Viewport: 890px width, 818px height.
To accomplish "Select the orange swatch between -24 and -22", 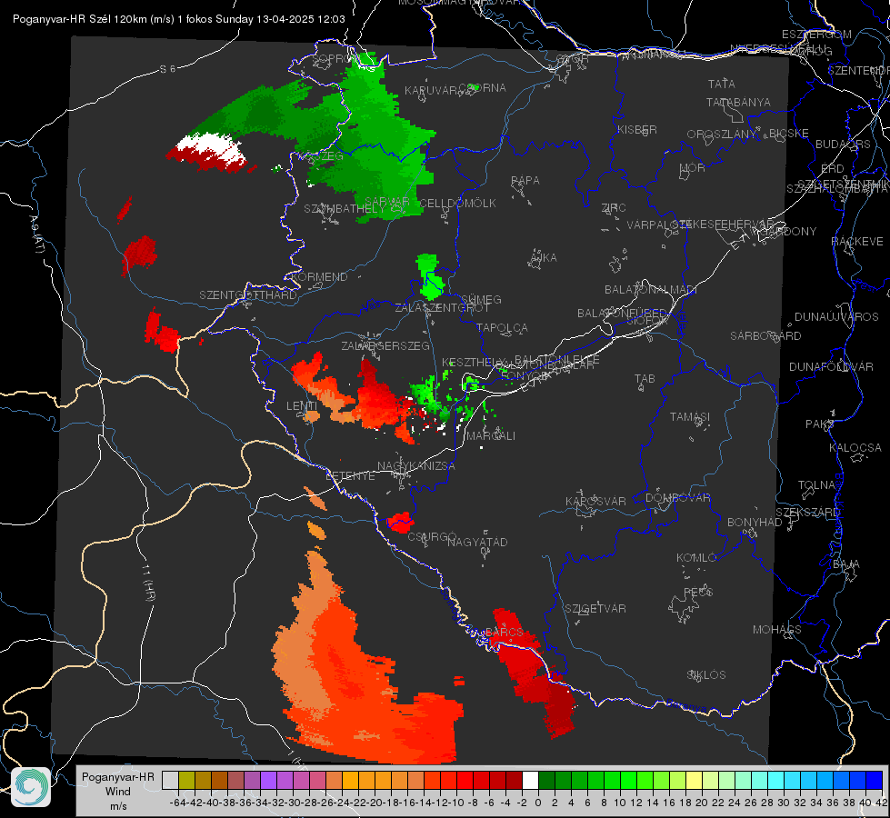I will pyautogui.click(x=350, y=780).
